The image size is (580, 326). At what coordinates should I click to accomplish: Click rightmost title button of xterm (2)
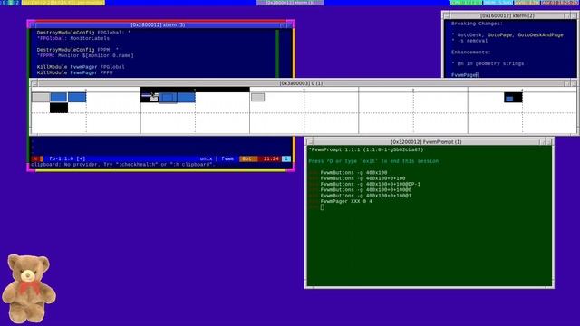coord(574,16)
